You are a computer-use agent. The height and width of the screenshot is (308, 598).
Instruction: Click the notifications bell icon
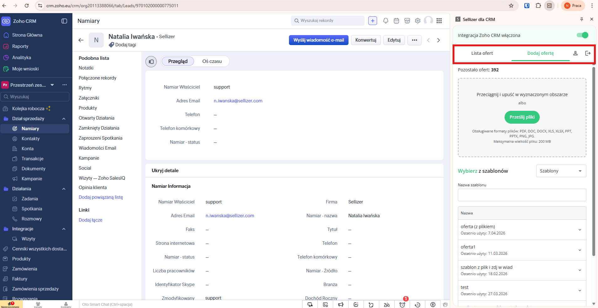pyautogui.click(x=386, y=21)
